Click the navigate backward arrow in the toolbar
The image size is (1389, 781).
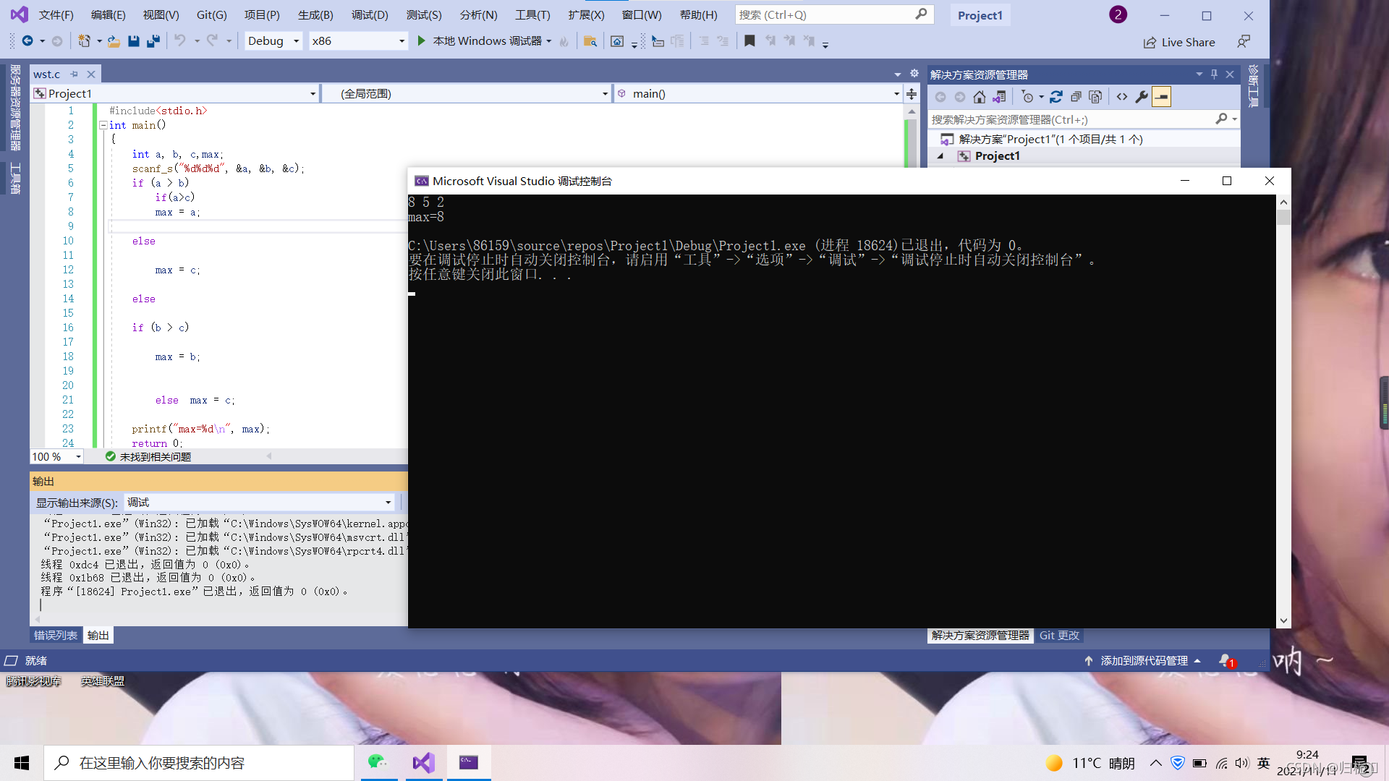coord(27,41)
